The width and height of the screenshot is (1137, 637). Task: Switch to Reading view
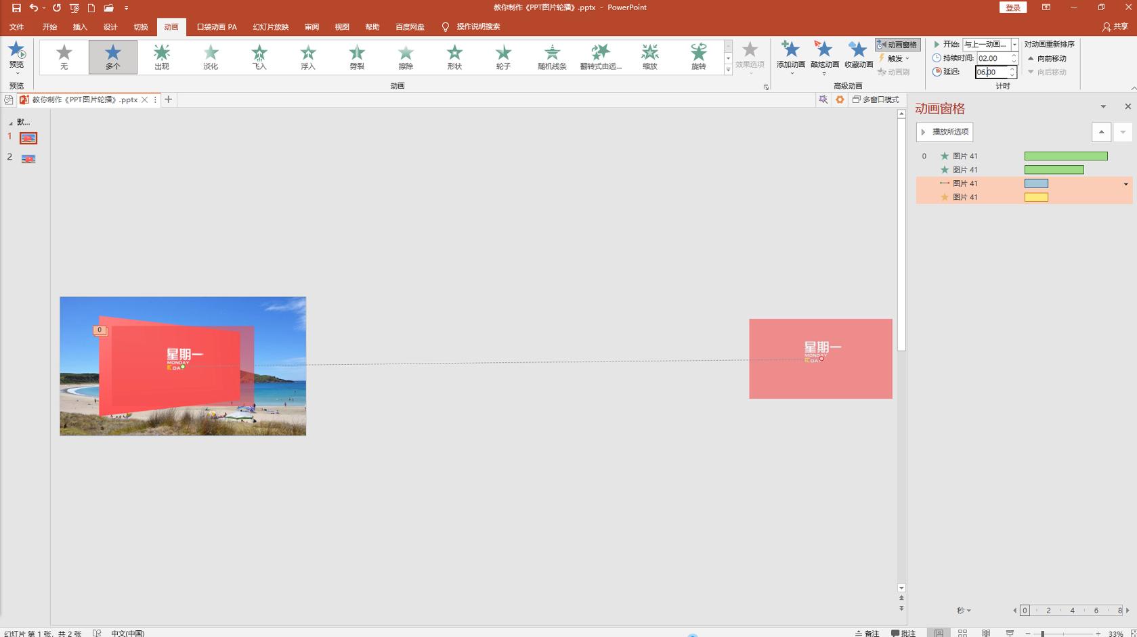(986, 633)
